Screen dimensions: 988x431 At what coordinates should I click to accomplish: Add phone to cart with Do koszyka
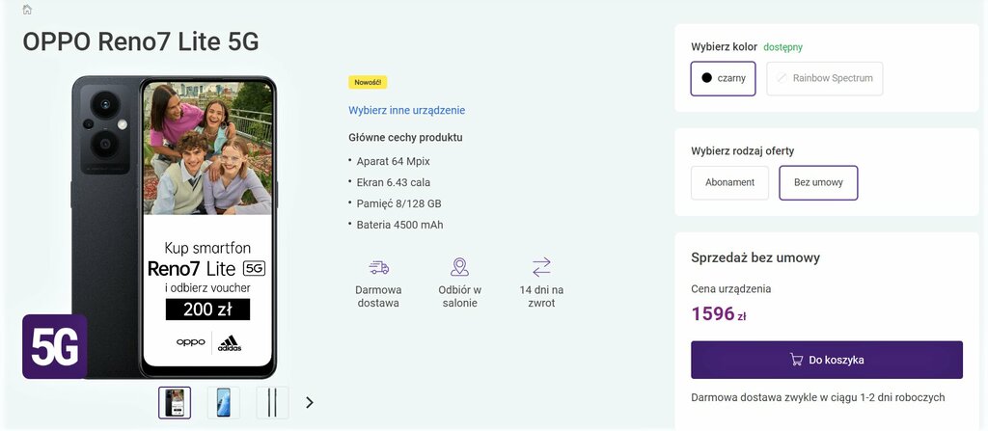[x=827, y=360]
